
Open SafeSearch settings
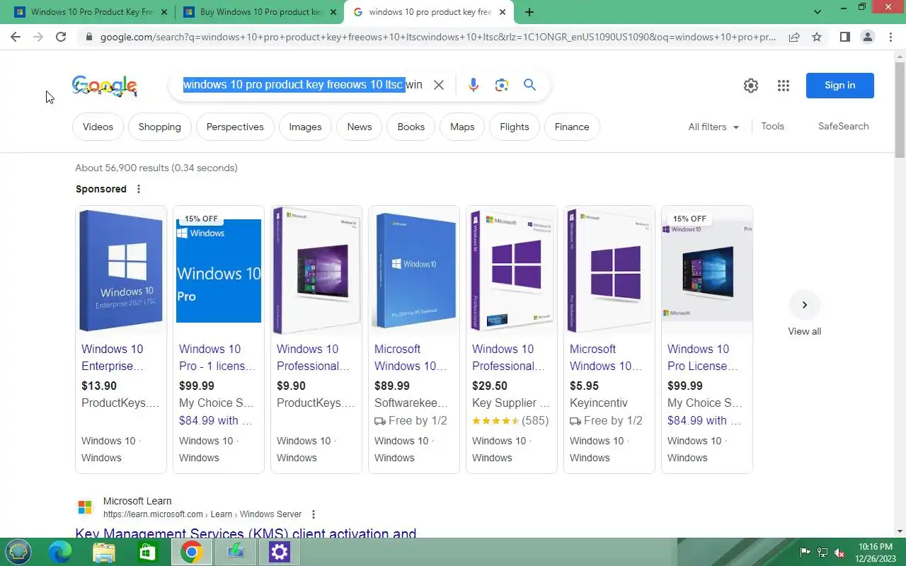(843, 126)
